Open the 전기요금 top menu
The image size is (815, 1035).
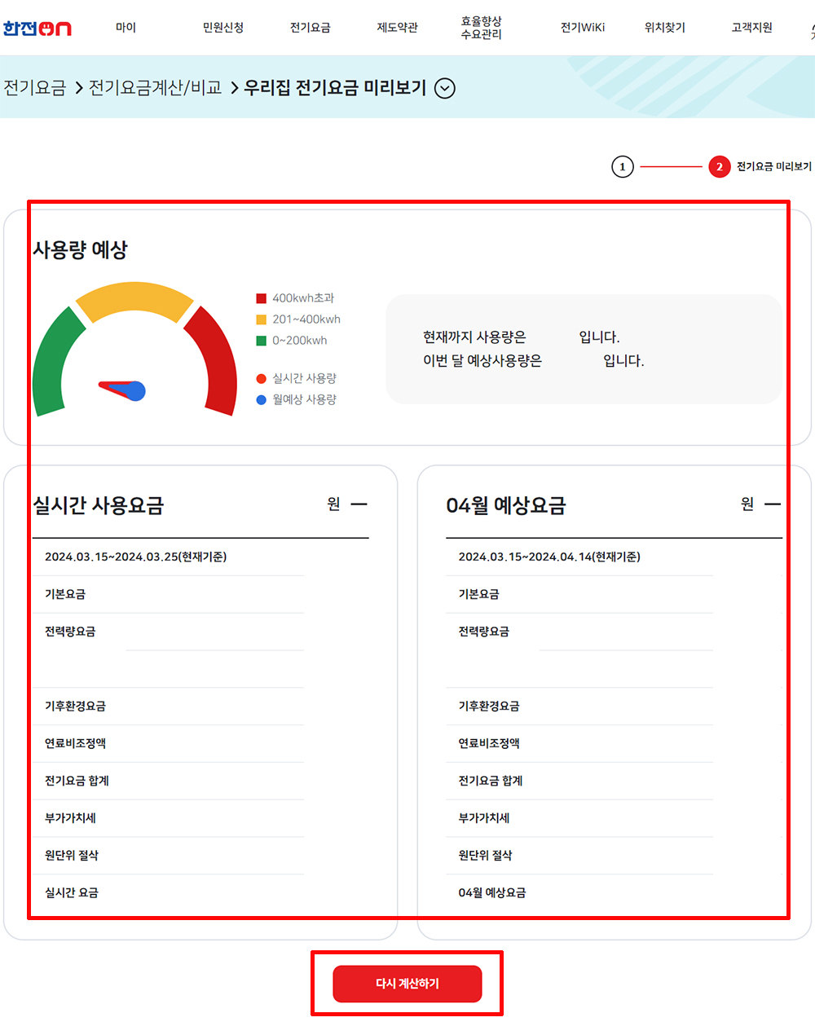(311, 28)
